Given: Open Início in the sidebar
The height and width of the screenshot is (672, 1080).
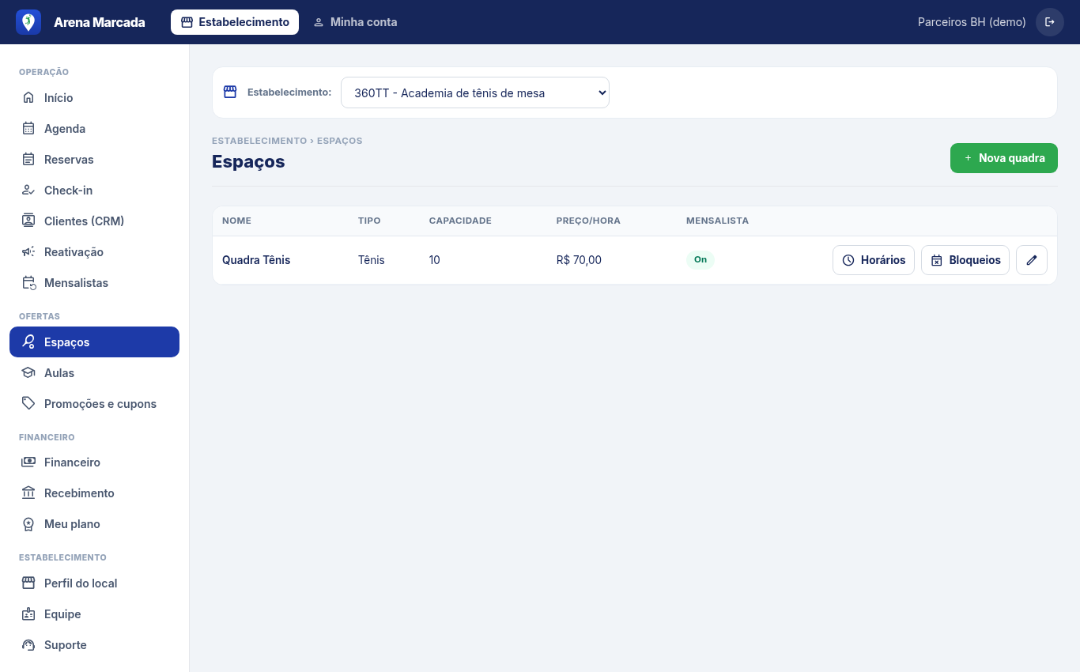Looking at the screenshot, I should point(94,98).
